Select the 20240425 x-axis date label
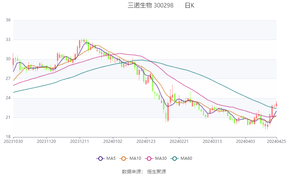The height and width of the screenshot is (175, 288). [276, 141]
